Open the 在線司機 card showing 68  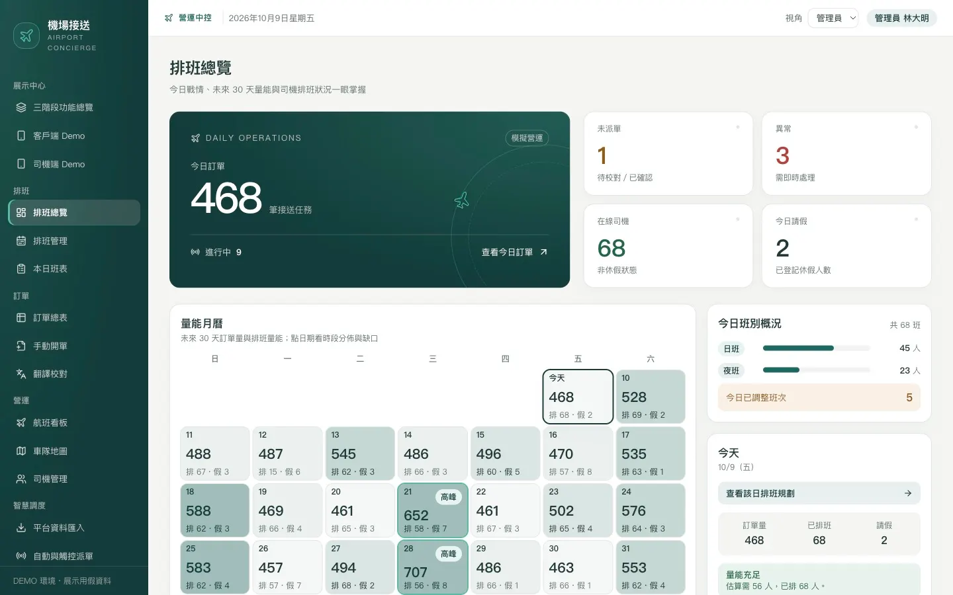click(668, 246)
